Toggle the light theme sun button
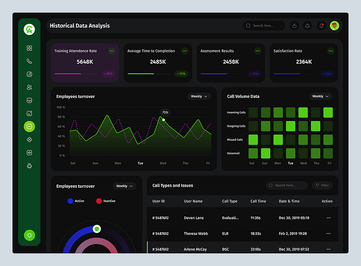361x266 pixels. 29,235
